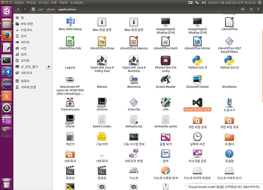Select the Shotwell Viewer icon

coord(197,80)
